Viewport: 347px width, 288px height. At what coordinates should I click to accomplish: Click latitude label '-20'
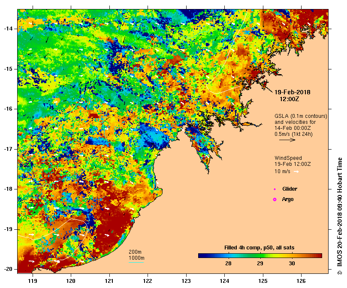[8, 269]
